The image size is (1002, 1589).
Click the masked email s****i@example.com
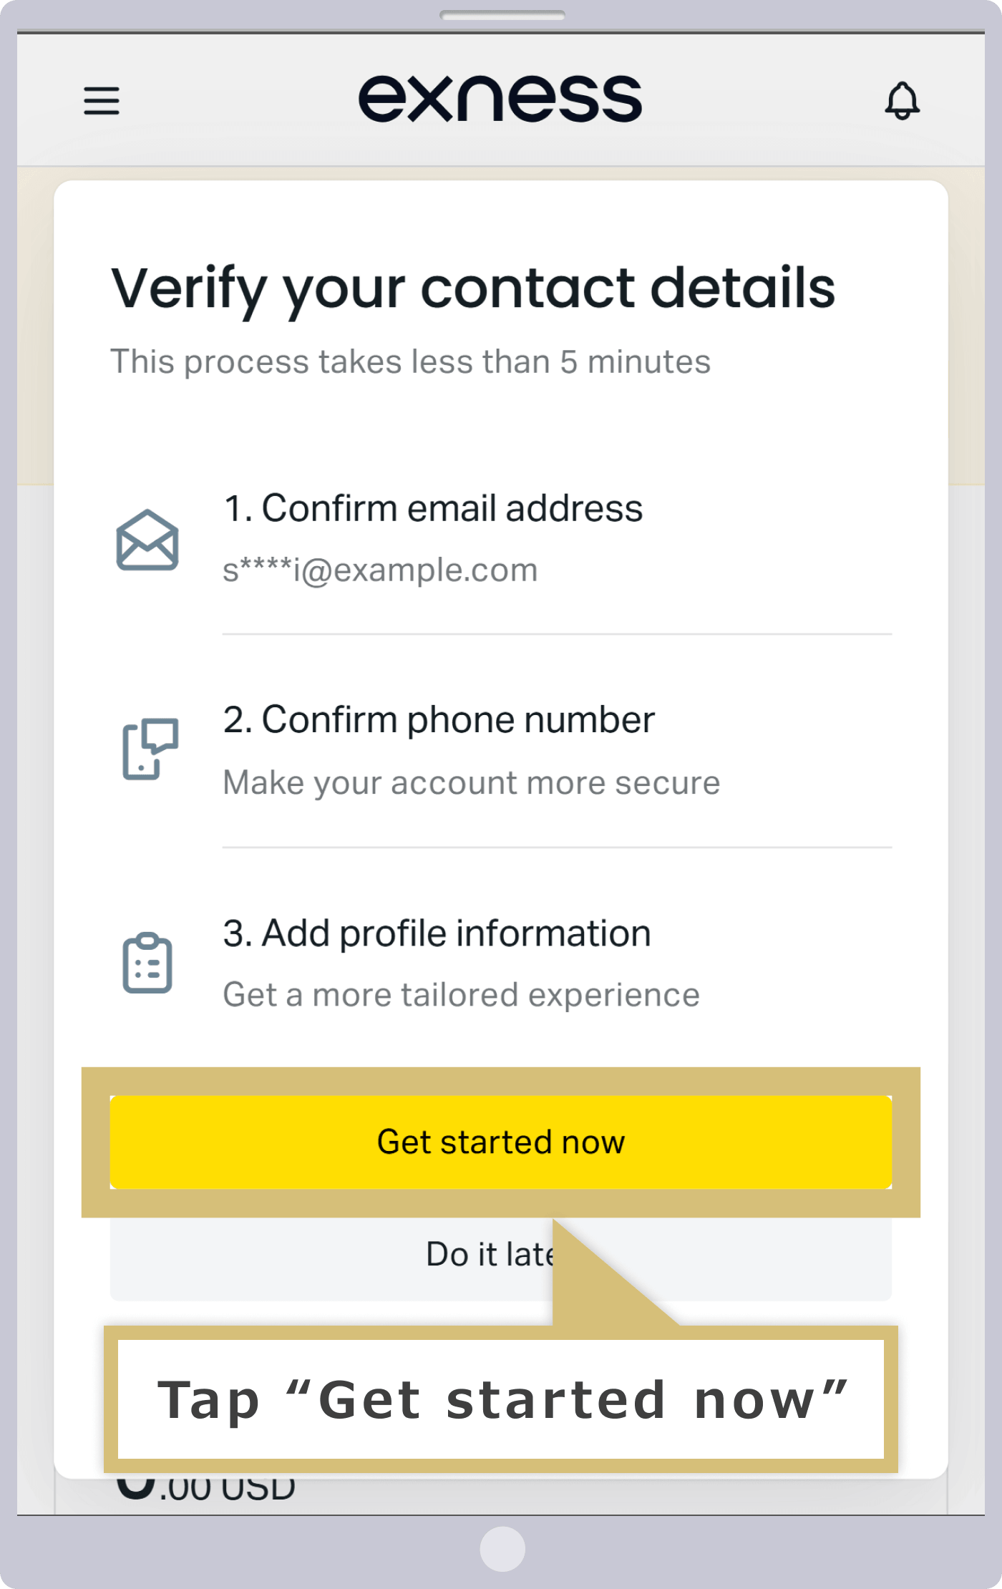point(380,570)
